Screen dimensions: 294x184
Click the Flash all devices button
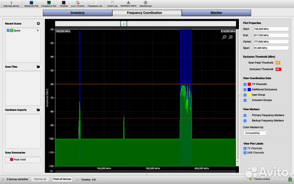(x=62, y=179)
